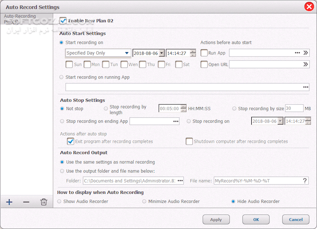Open the Stop recording on date dropdown
The image size is (317, 229).
click(280, 121)
